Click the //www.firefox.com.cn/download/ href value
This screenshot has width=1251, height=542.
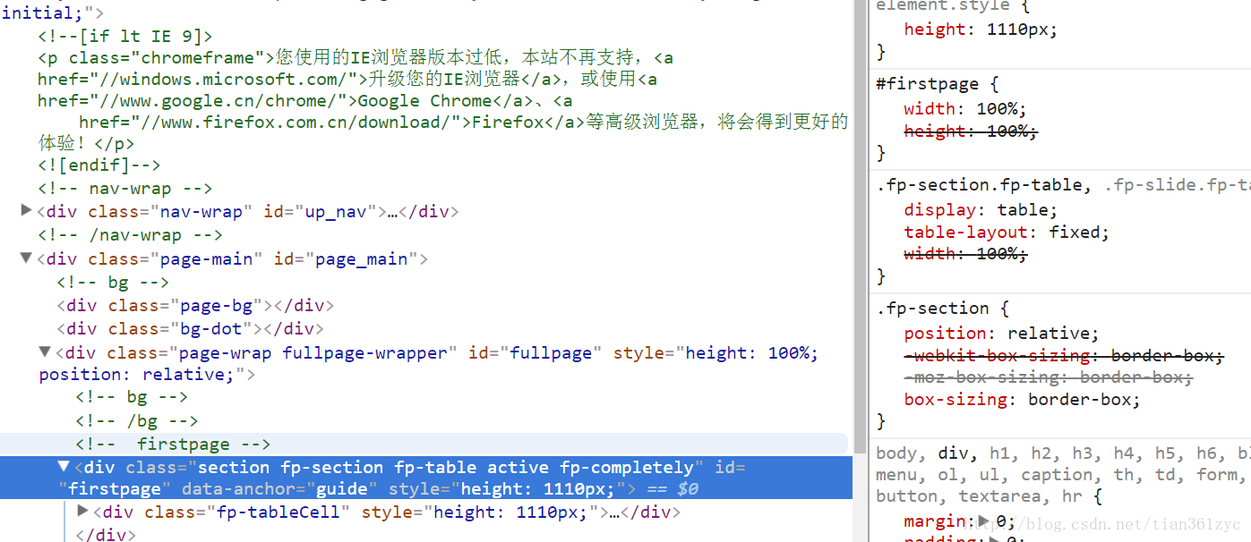click(296, 123)
